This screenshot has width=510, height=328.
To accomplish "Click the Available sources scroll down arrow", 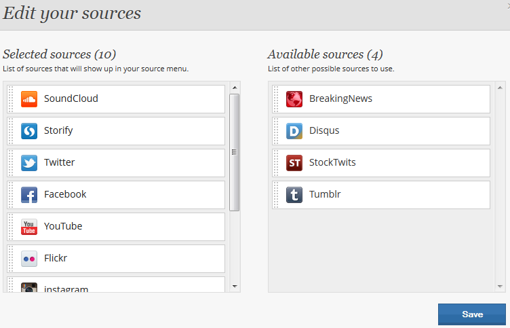I will coord(501,287).
